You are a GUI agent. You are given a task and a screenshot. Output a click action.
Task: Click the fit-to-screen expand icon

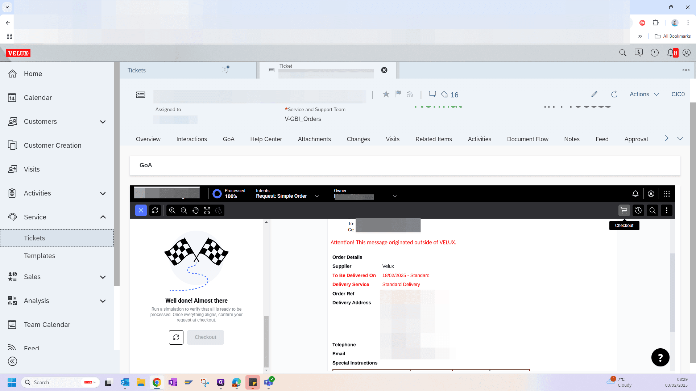[207, 210]
